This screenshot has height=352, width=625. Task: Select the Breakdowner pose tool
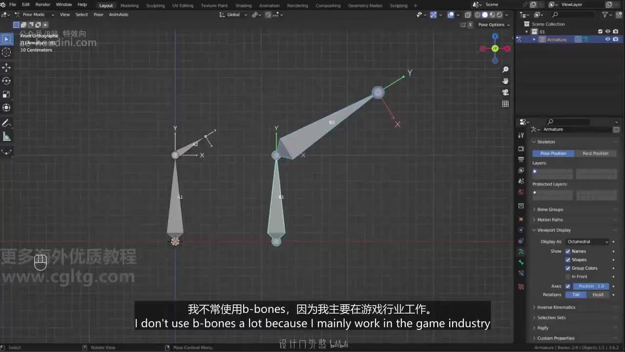pos(6,151)
